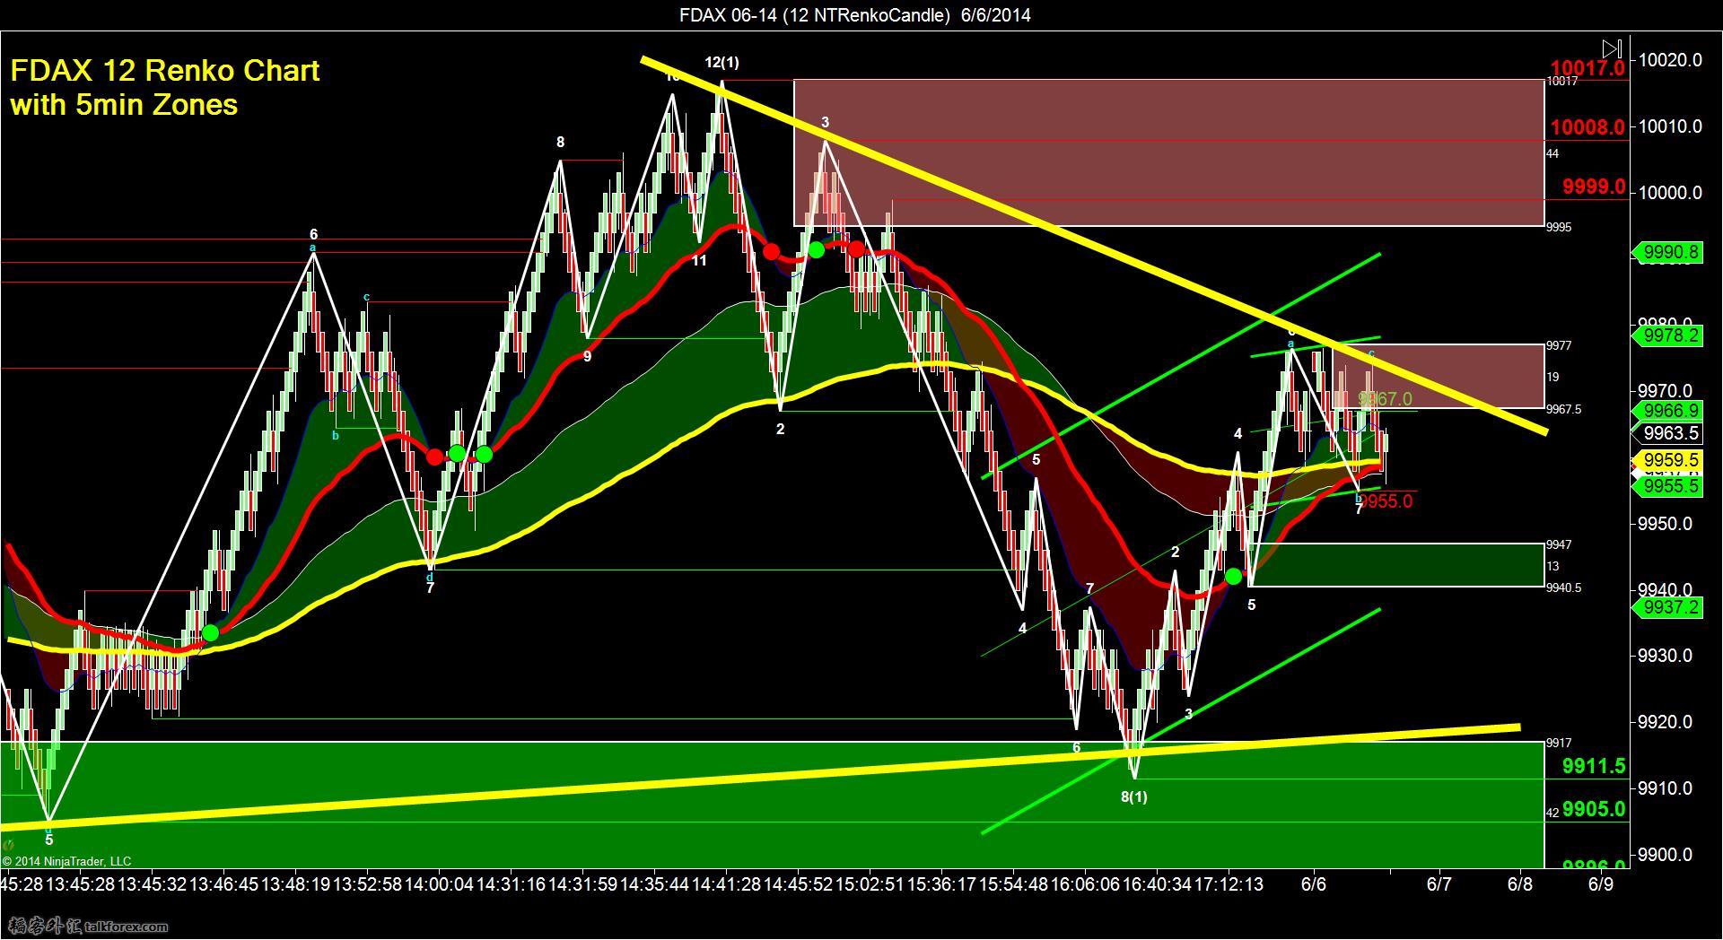Viewport: 1723px width, 940px height.
Task: Click the 9995 zone boundary label
Action: 1559,227
